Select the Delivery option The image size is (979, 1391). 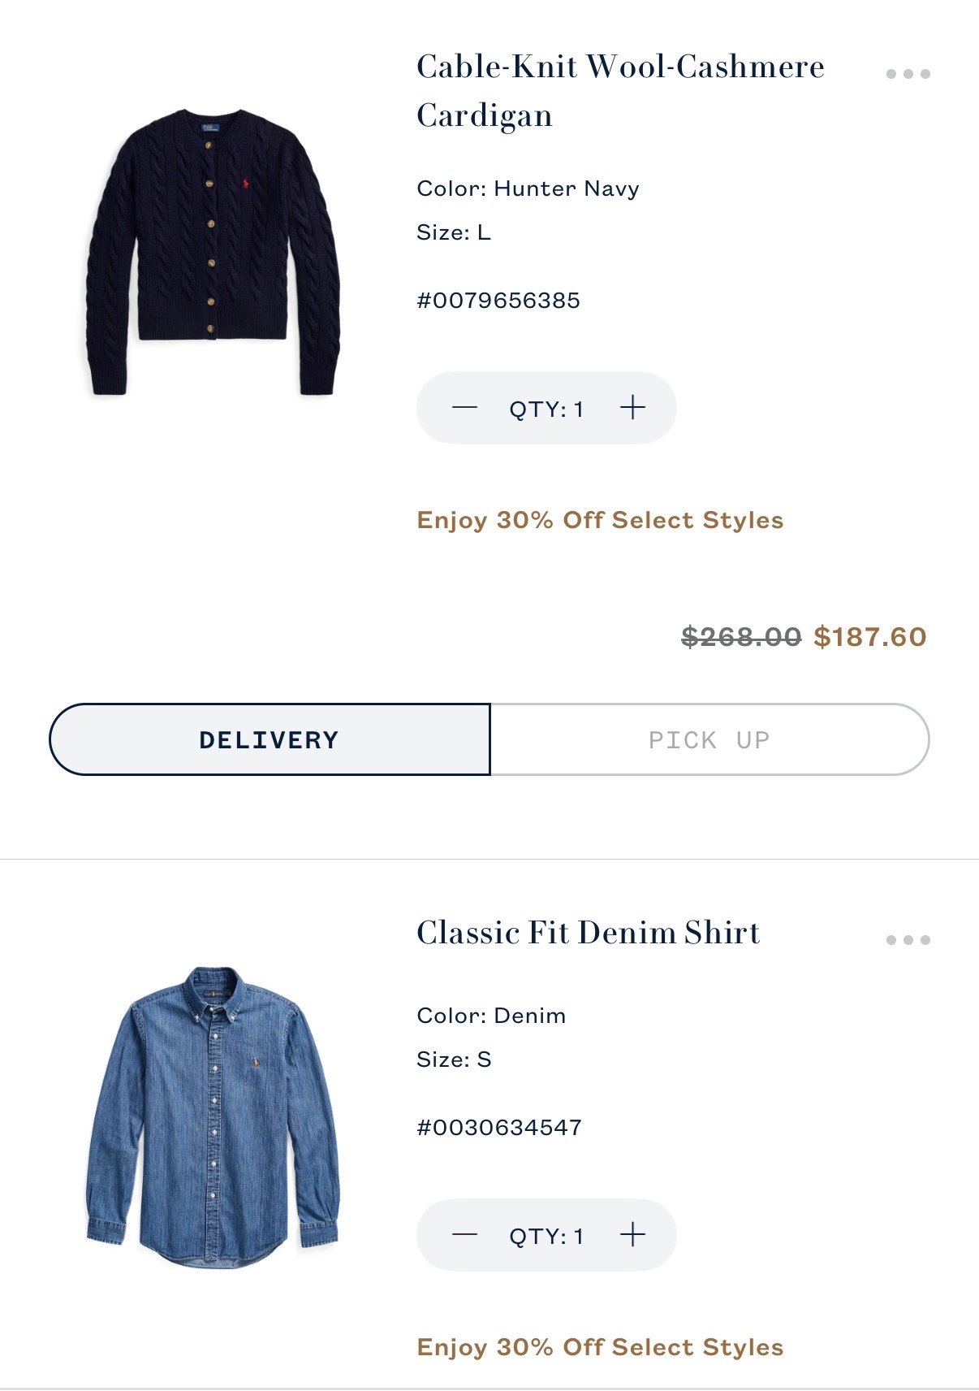(270, 739)
